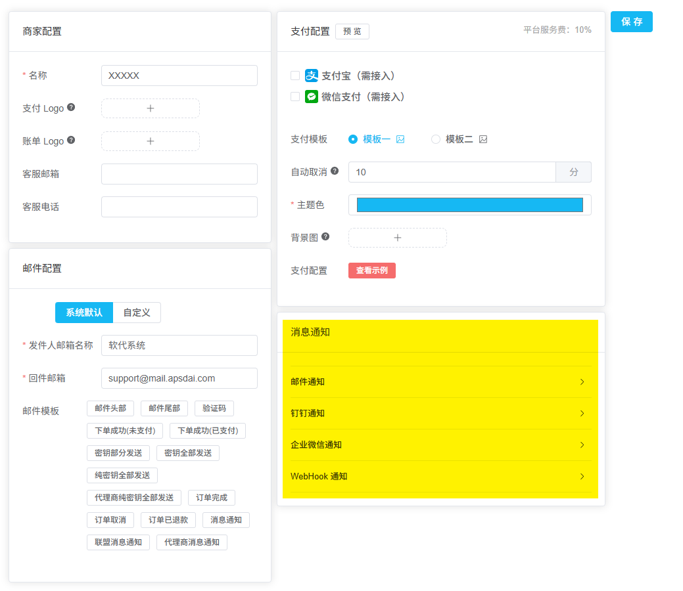This screenshot has width=683, height=591.
Task: Click the 查看示例 button
Action: [x=371, y=270]
